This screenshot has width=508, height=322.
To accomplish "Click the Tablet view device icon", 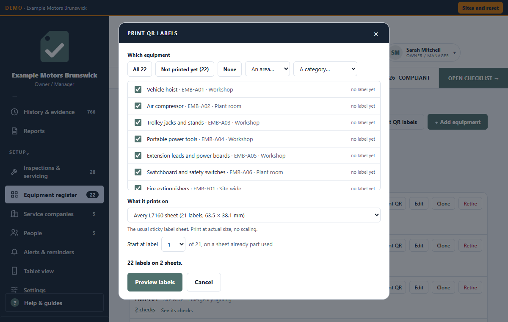I will 14,271.
